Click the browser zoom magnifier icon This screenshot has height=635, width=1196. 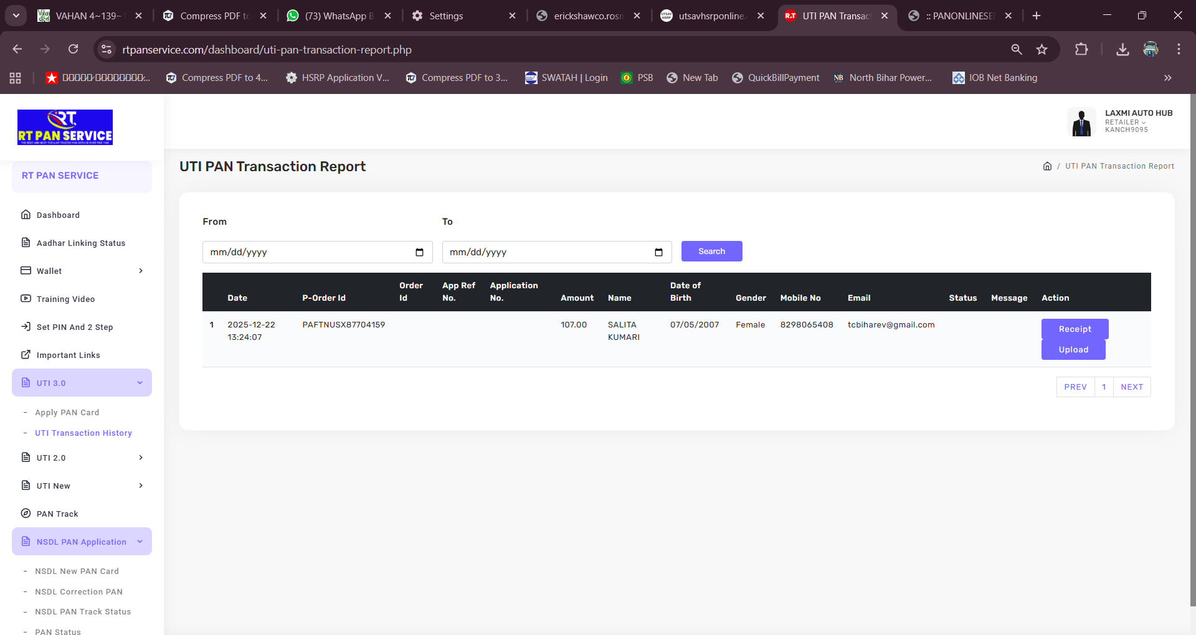pyautogui.click(x=1016, y=50)
